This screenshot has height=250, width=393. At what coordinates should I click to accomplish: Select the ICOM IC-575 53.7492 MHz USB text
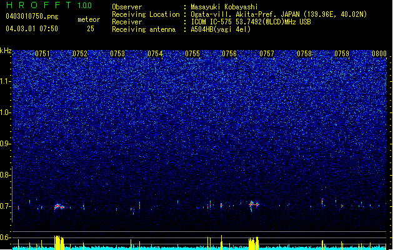251,22
